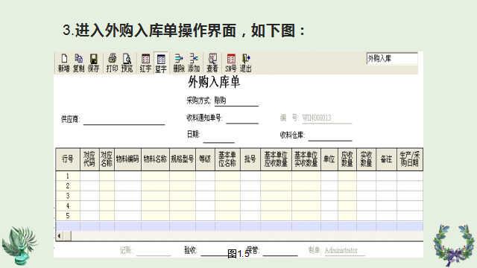
Task: Click the 基本单位应收数量 column header
Action: (276, 159)
